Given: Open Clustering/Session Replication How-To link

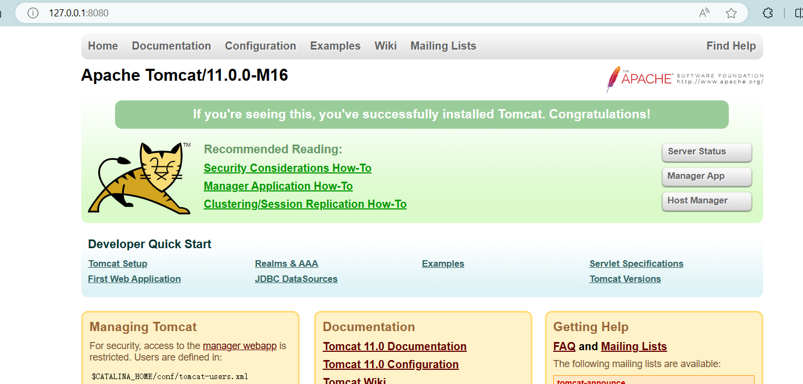Looking at the screenshot, I should (305, 204).
